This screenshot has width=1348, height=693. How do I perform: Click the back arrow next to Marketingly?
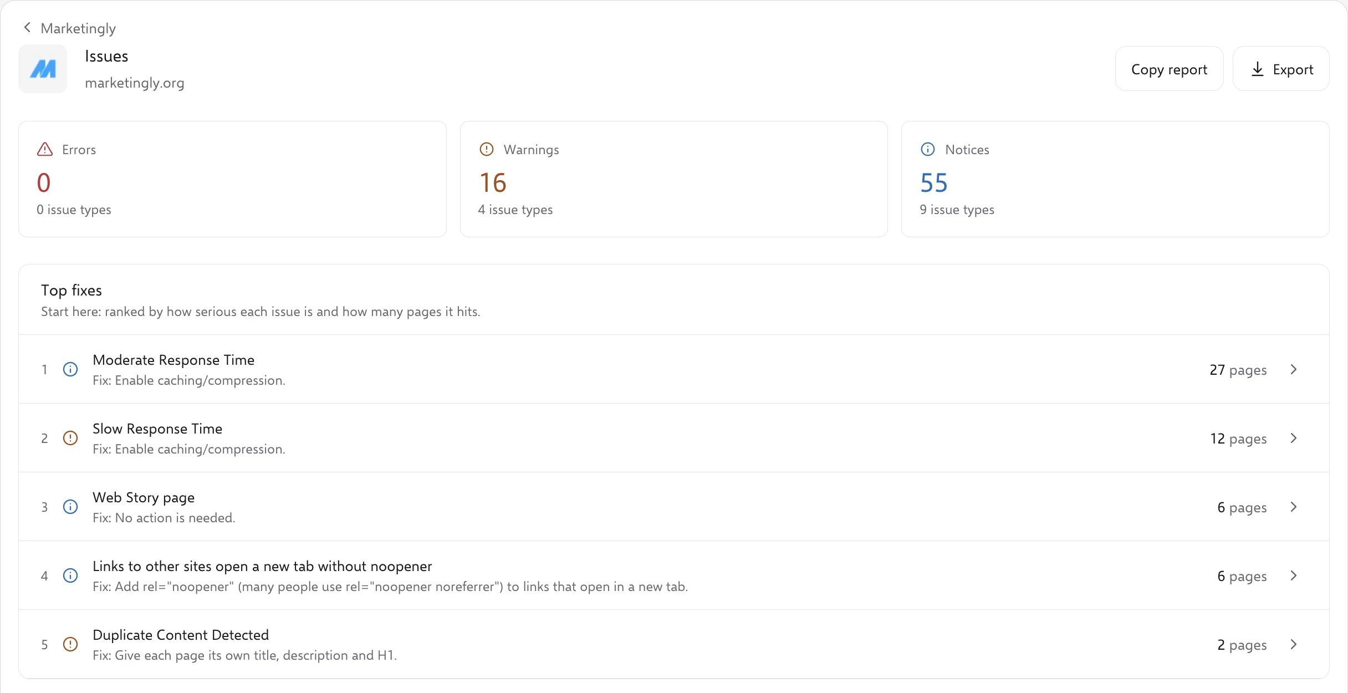click(x=27, y=28)
